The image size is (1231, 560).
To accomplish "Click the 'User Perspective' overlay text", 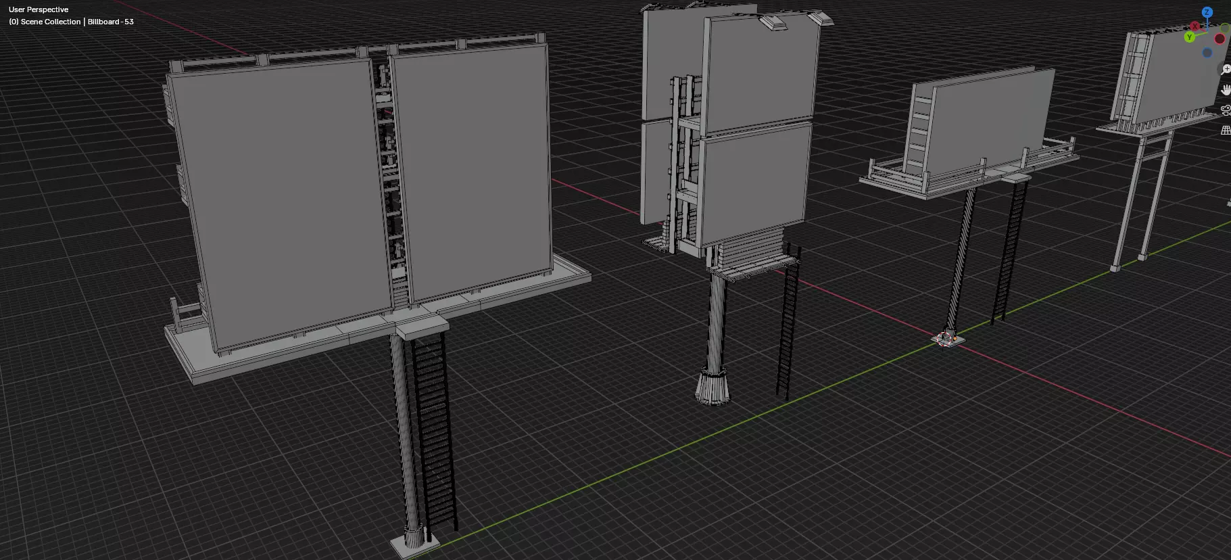I will 39,9.
